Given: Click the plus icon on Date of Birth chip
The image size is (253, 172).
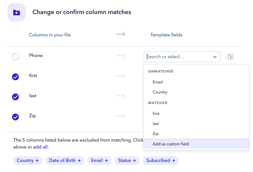Looking at the screenshot, I should pyautogui.click(x=79, y=161).
